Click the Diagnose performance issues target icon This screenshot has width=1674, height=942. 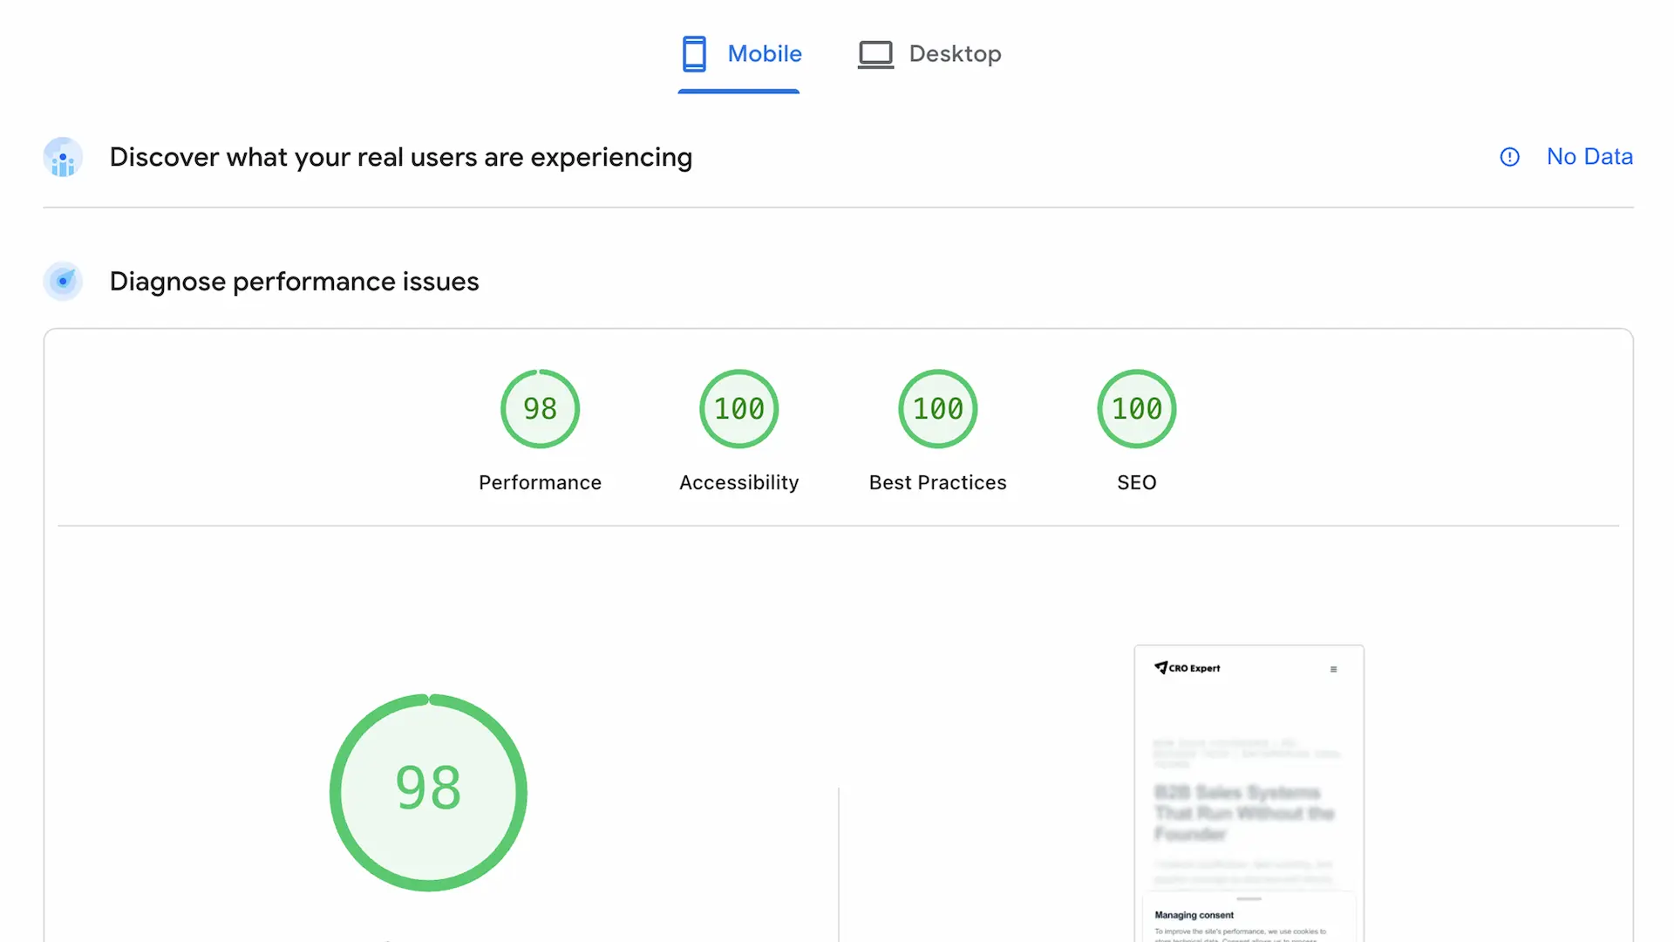pos(62,281)
